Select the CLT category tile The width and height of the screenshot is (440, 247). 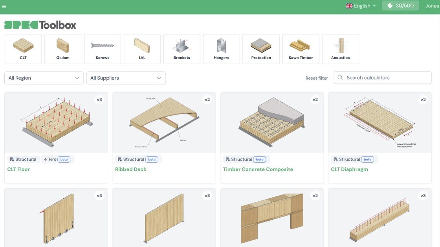tap(23, 49)
